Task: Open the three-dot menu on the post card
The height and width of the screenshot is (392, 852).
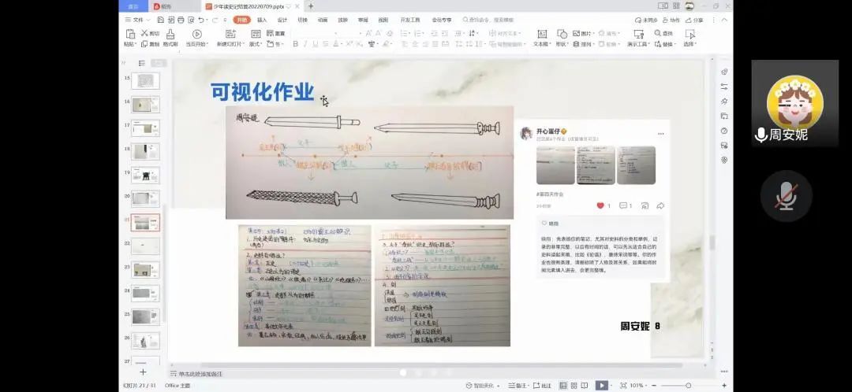Action: pos(661,133)
